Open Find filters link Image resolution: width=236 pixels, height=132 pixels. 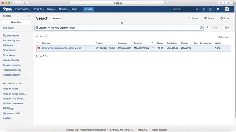coord(8,28)
